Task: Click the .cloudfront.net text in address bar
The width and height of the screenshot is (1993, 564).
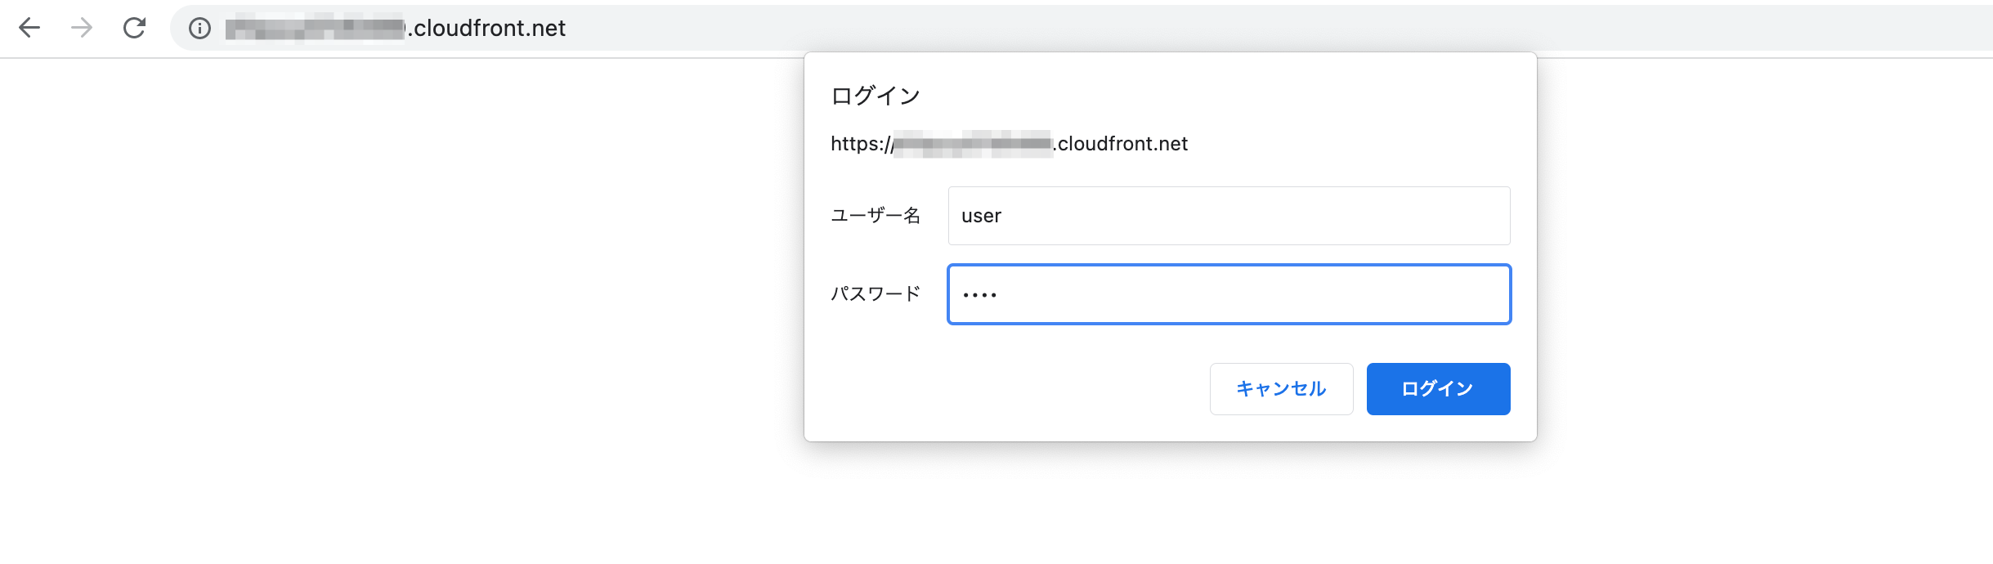Action: click(486, 29)
